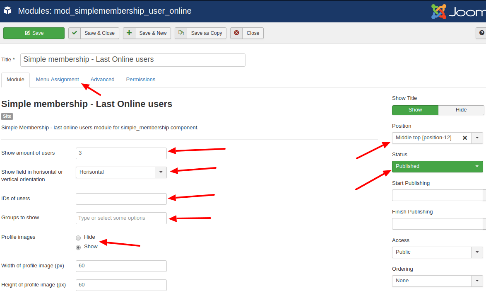The height and width of the screenshot is (291, 486).
Task: Open the Advanced tab
Action: (102, 80)
